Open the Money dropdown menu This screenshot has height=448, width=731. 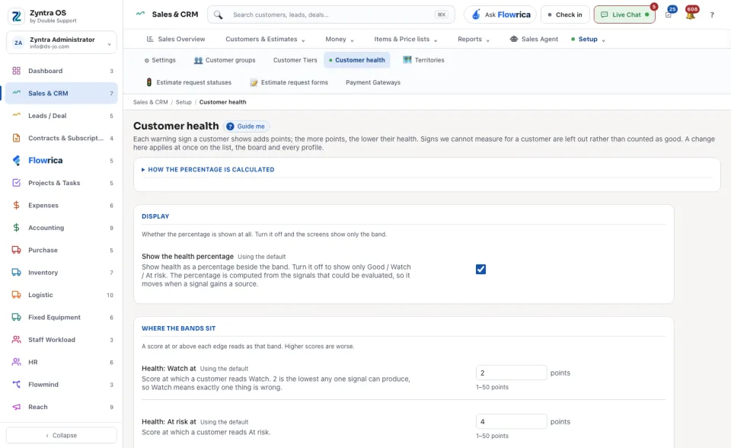tap(340, 39)
